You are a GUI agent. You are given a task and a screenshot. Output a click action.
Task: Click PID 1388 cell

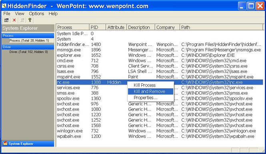96,82
